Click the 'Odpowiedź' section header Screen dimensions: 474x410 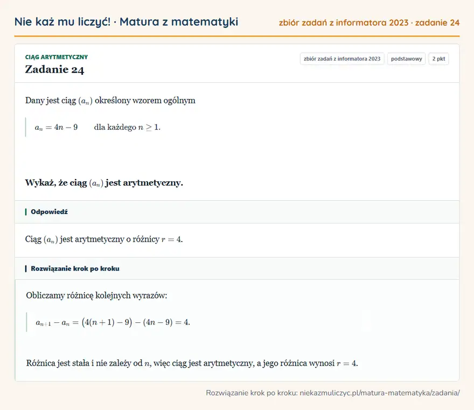pos(49,212)
